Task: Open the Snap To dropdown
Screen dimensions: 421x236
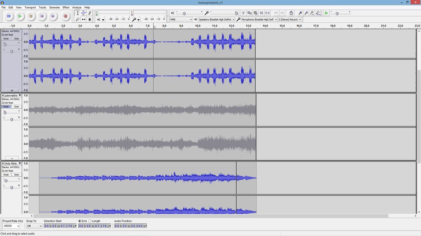Action: (34, 226)
